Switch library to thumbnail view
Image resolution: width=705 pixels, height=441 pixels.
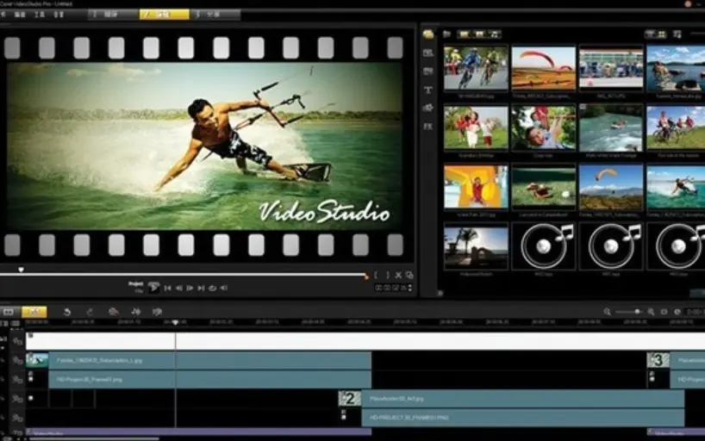[x=661, y=34]
